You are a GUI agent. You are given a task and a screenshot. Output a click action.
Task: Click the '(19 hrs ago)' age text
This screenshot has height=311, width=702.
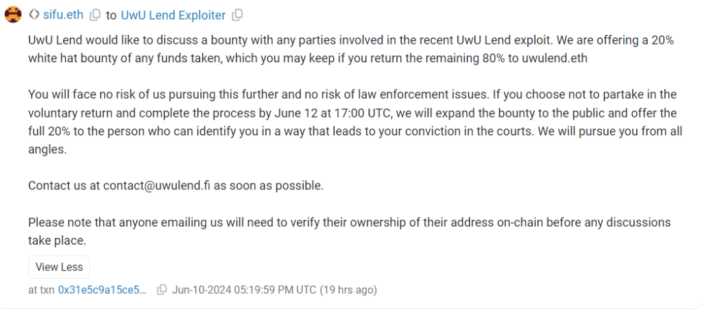pyautogui.click(x=348, y=290)
